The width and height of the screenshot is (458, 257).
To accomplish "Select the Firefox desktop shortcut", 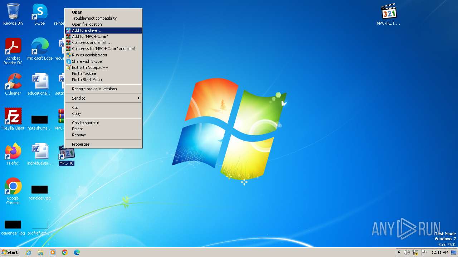I will 13,154.
